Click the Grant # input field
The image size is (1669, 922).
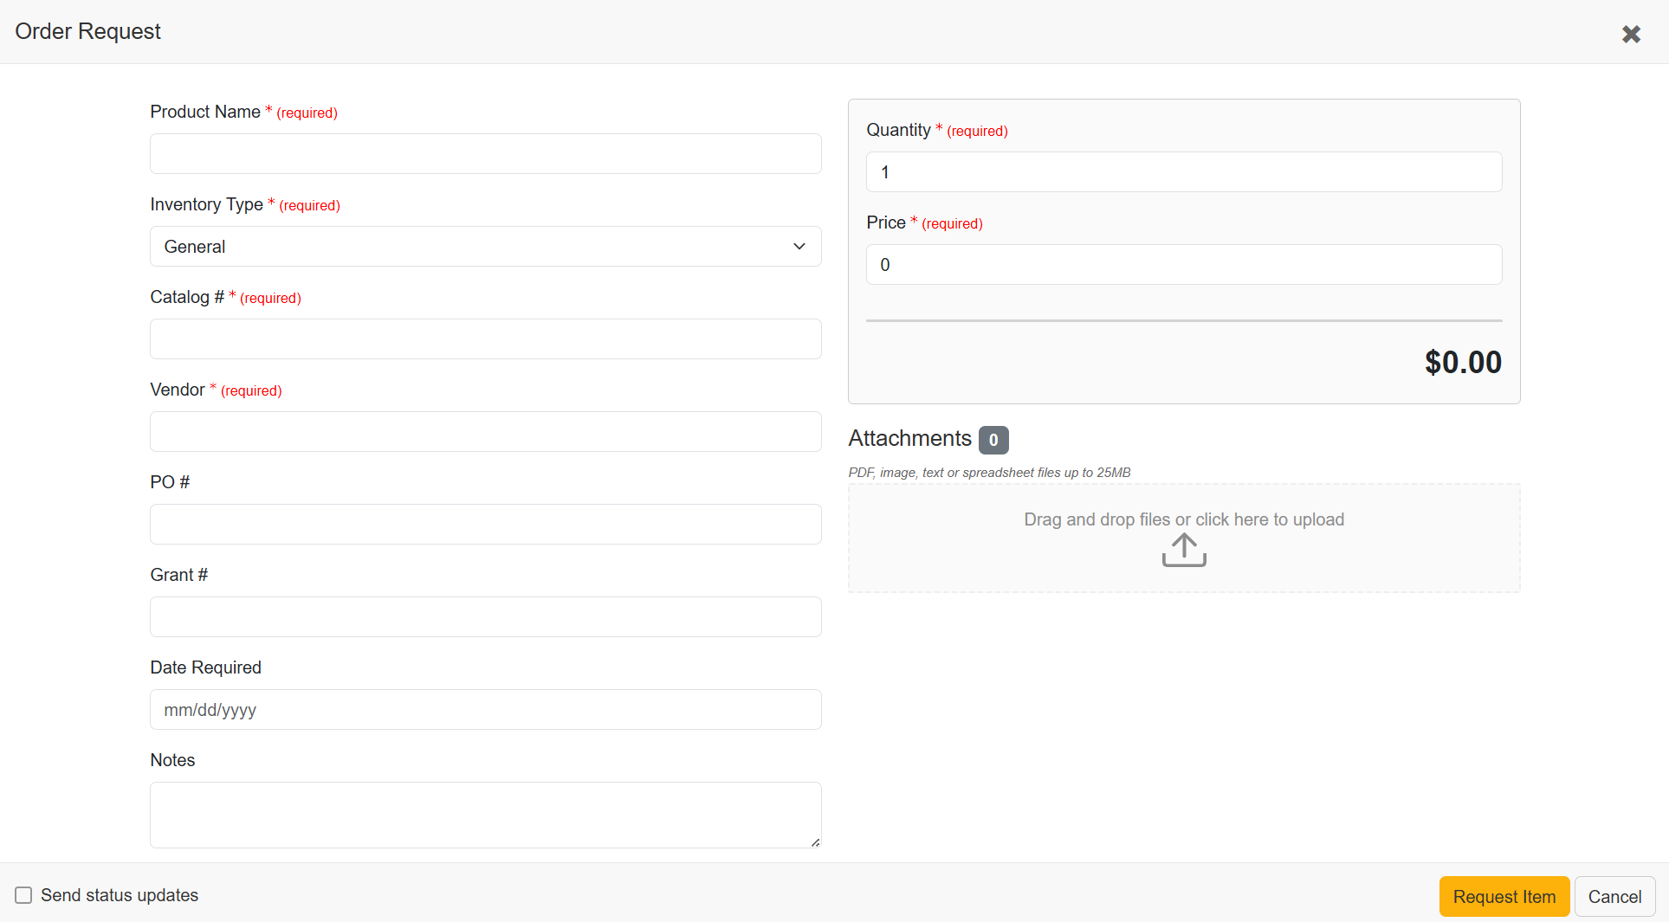tap(485, 616)
